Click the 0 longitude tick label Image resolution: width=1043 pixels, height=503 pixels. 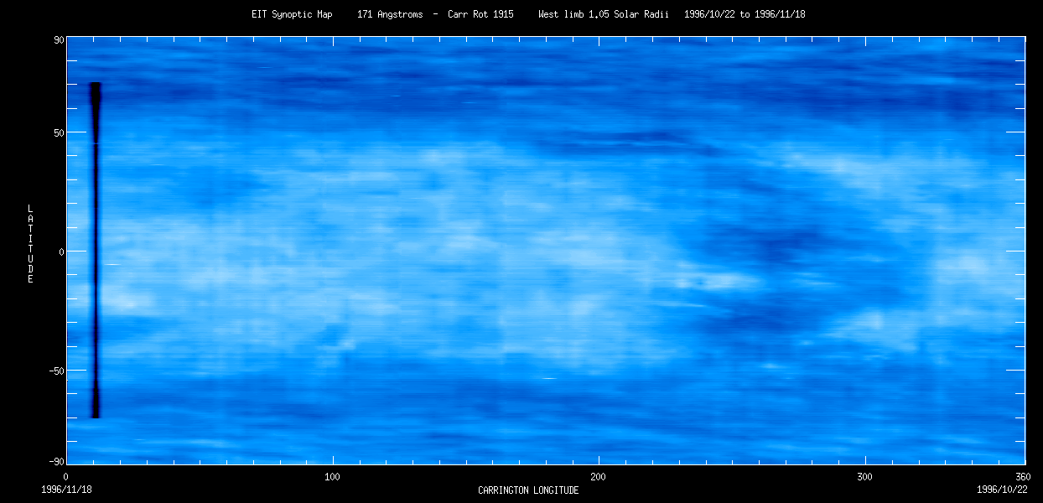click(x=67, y=476)
